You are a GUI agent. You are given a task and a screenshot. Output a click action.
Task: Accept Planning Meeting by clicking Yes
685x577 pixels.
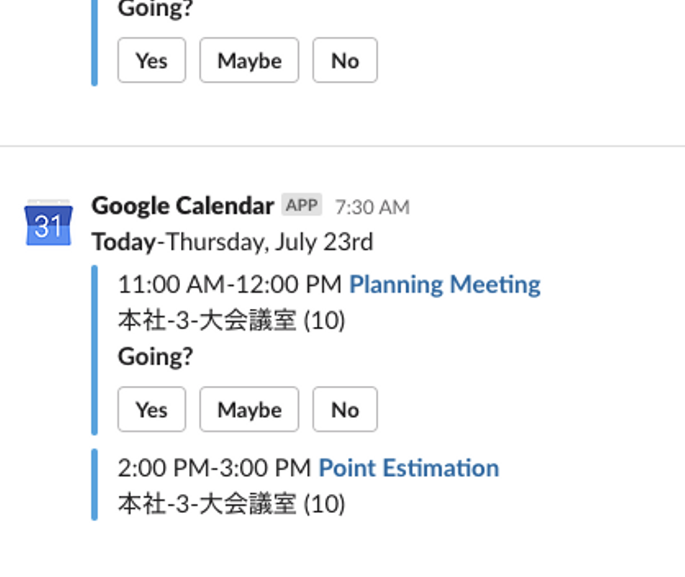(152, 410)
